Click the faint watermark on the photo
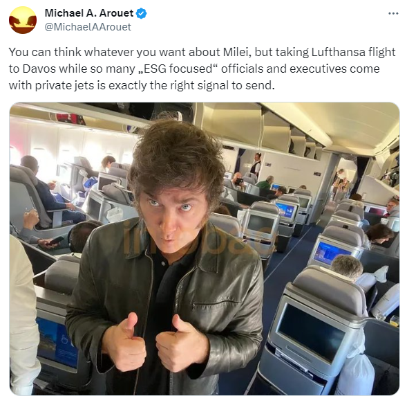407x405 pixels. 195,241
